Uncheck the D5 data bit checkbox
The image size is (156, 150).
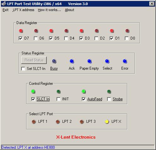51,38
